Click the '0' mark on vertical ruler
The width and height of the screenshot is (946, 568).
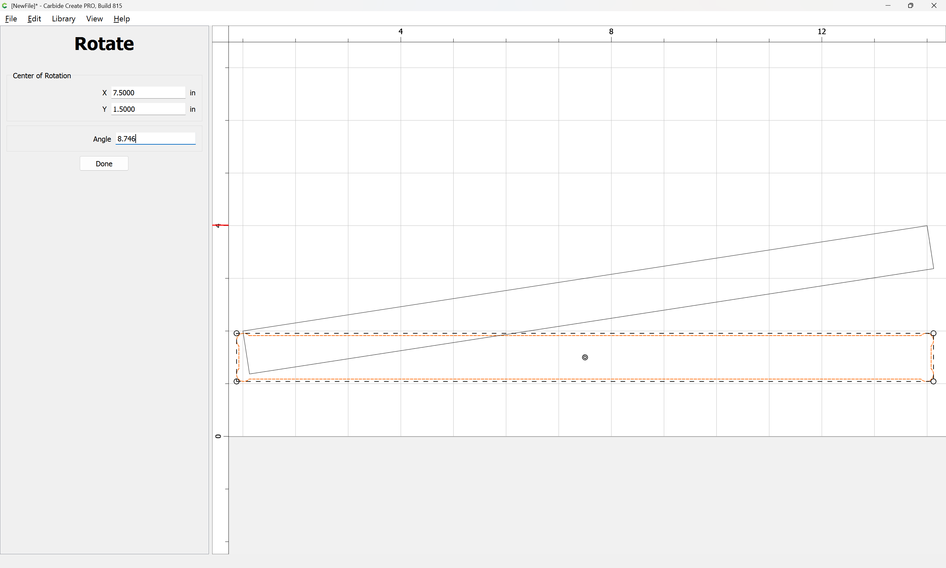point(218,436)
